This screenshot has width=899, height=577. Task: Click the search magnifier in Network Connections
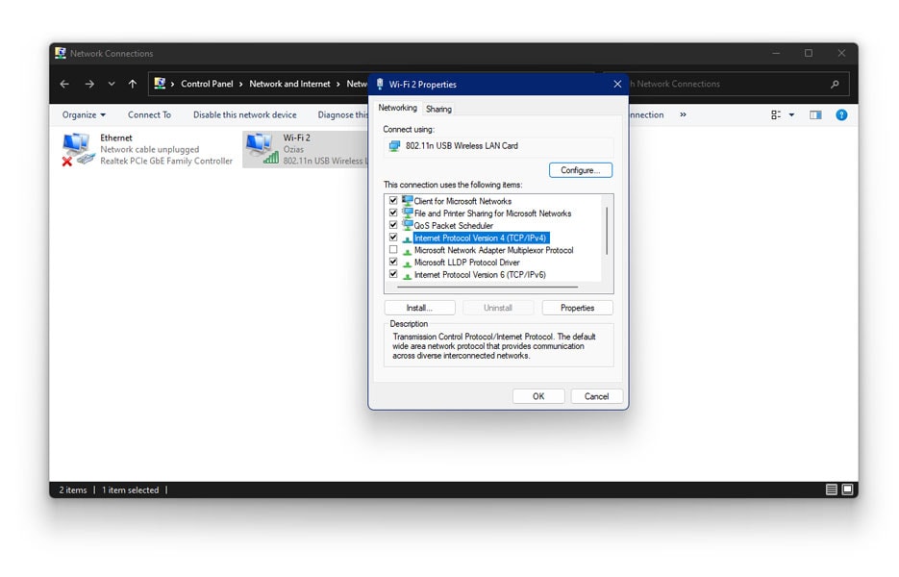click(x=835, y=84)
